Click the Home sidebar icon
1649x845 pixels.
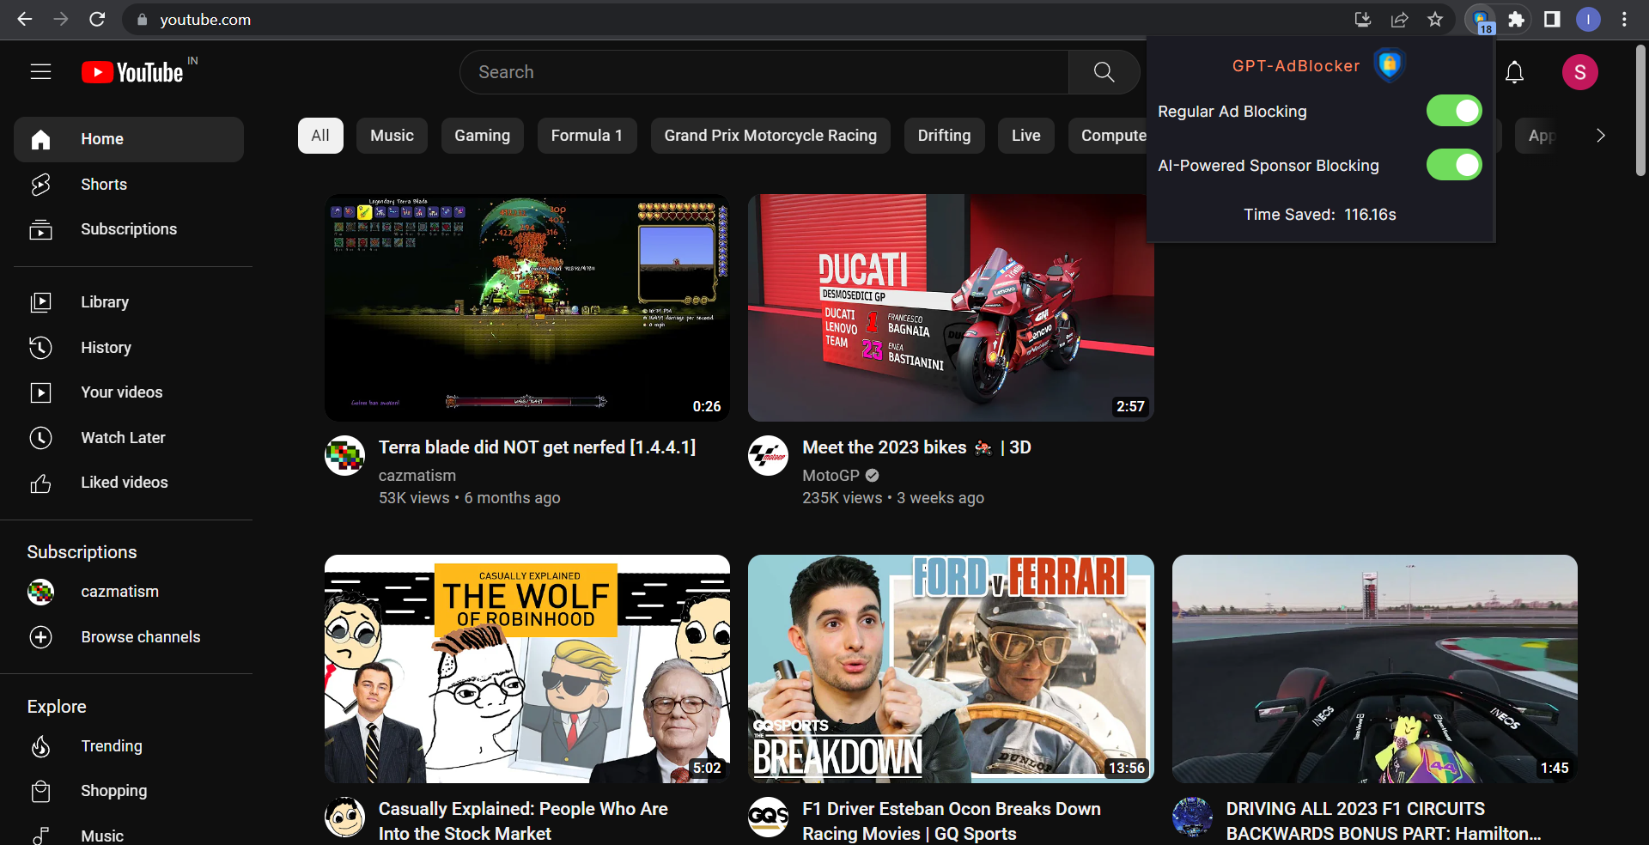click(40, 139)
